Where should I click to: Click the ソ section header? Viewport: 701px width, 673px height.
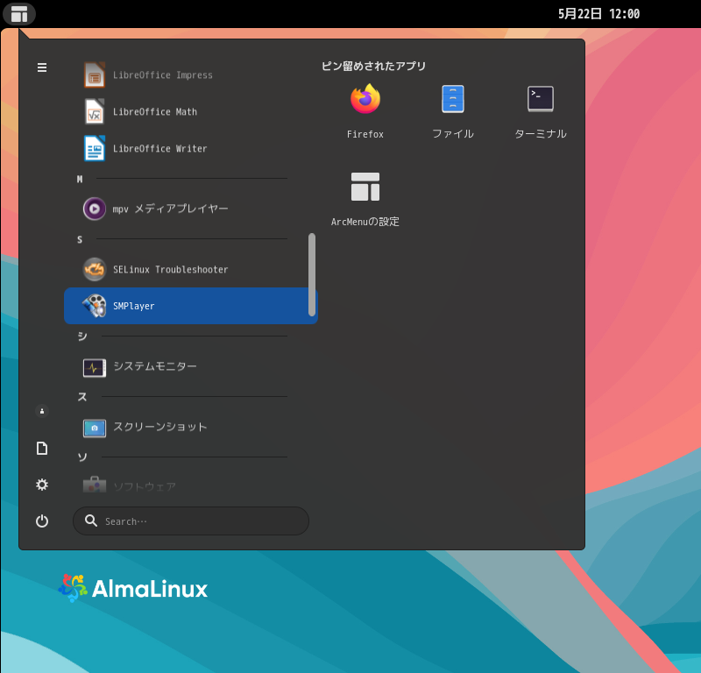[82, 457]
